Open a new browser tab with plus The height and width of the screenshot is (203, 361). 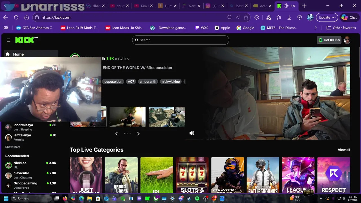[304, 6]
